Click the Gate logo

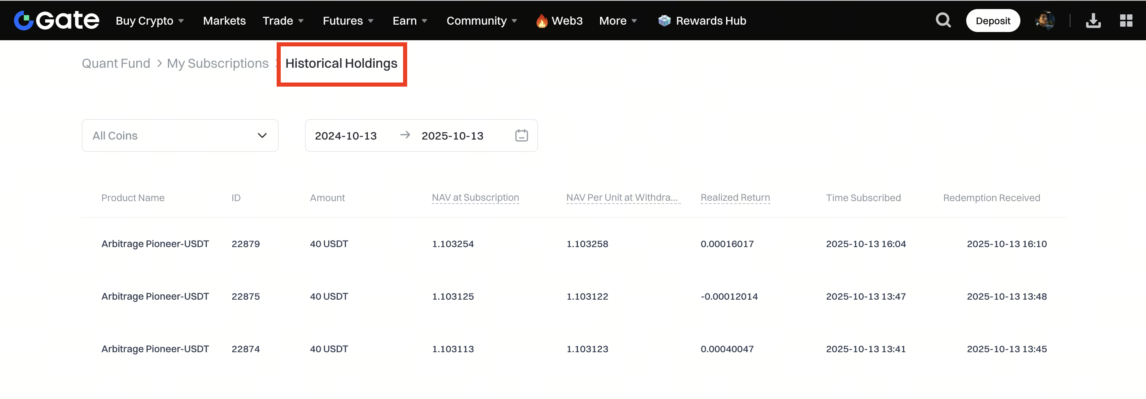coord(57,21)
